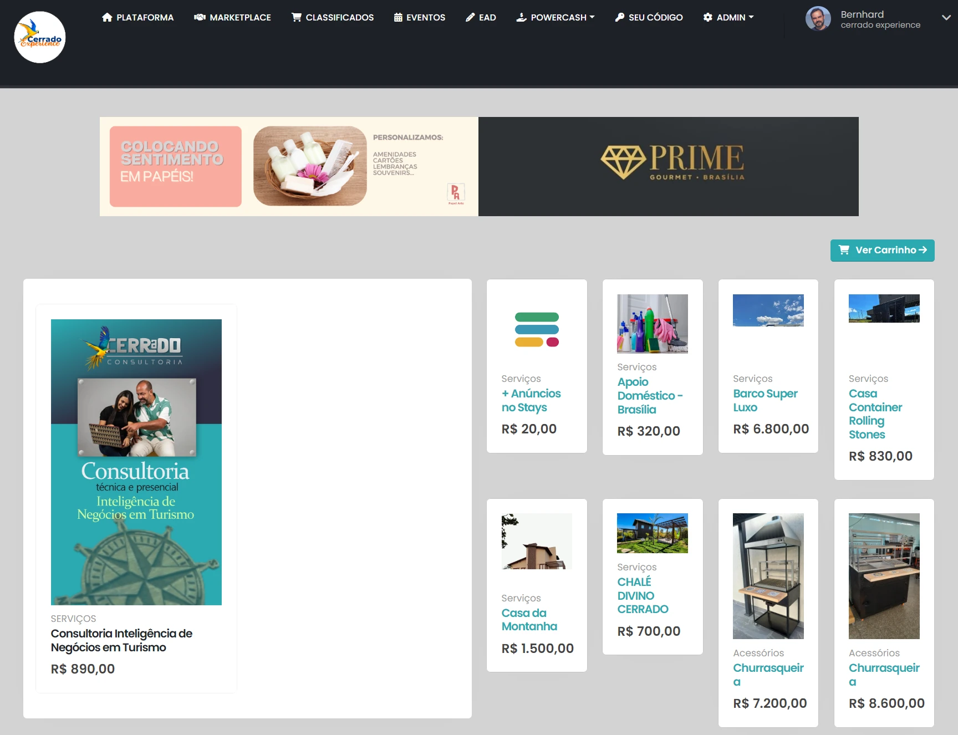The height and width of the screenshot is (735, 958).
Task: Click the cart icon beside Classificados
Action: pyautogui.click(x=297, y=17)
